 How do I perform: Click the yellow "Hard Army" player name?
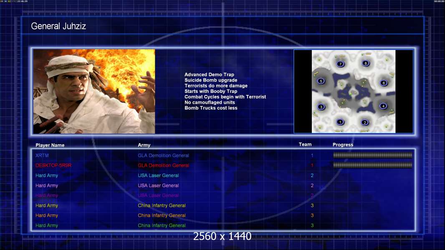47,205
